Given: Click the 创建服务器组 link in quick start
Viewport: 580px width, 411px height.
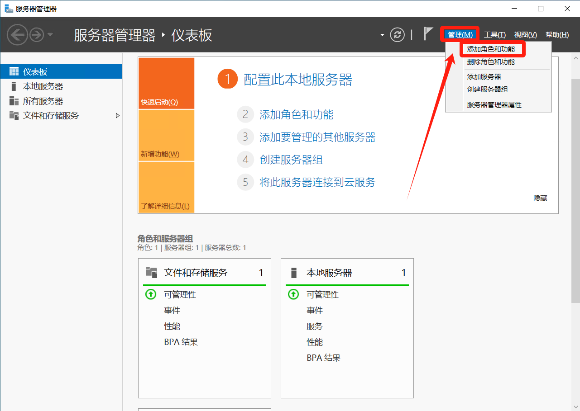Looking at the screenshot, I should point(291,160).
